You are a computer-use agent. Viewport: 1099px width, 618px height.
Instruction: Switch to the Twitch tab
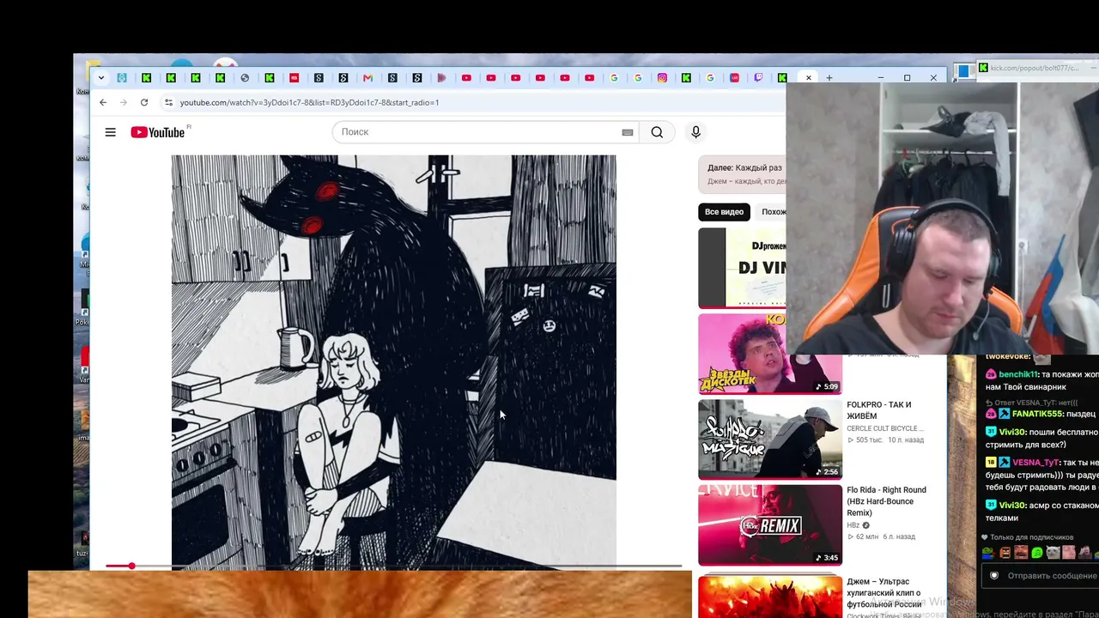pyautogui.click(x=758, y=78)
